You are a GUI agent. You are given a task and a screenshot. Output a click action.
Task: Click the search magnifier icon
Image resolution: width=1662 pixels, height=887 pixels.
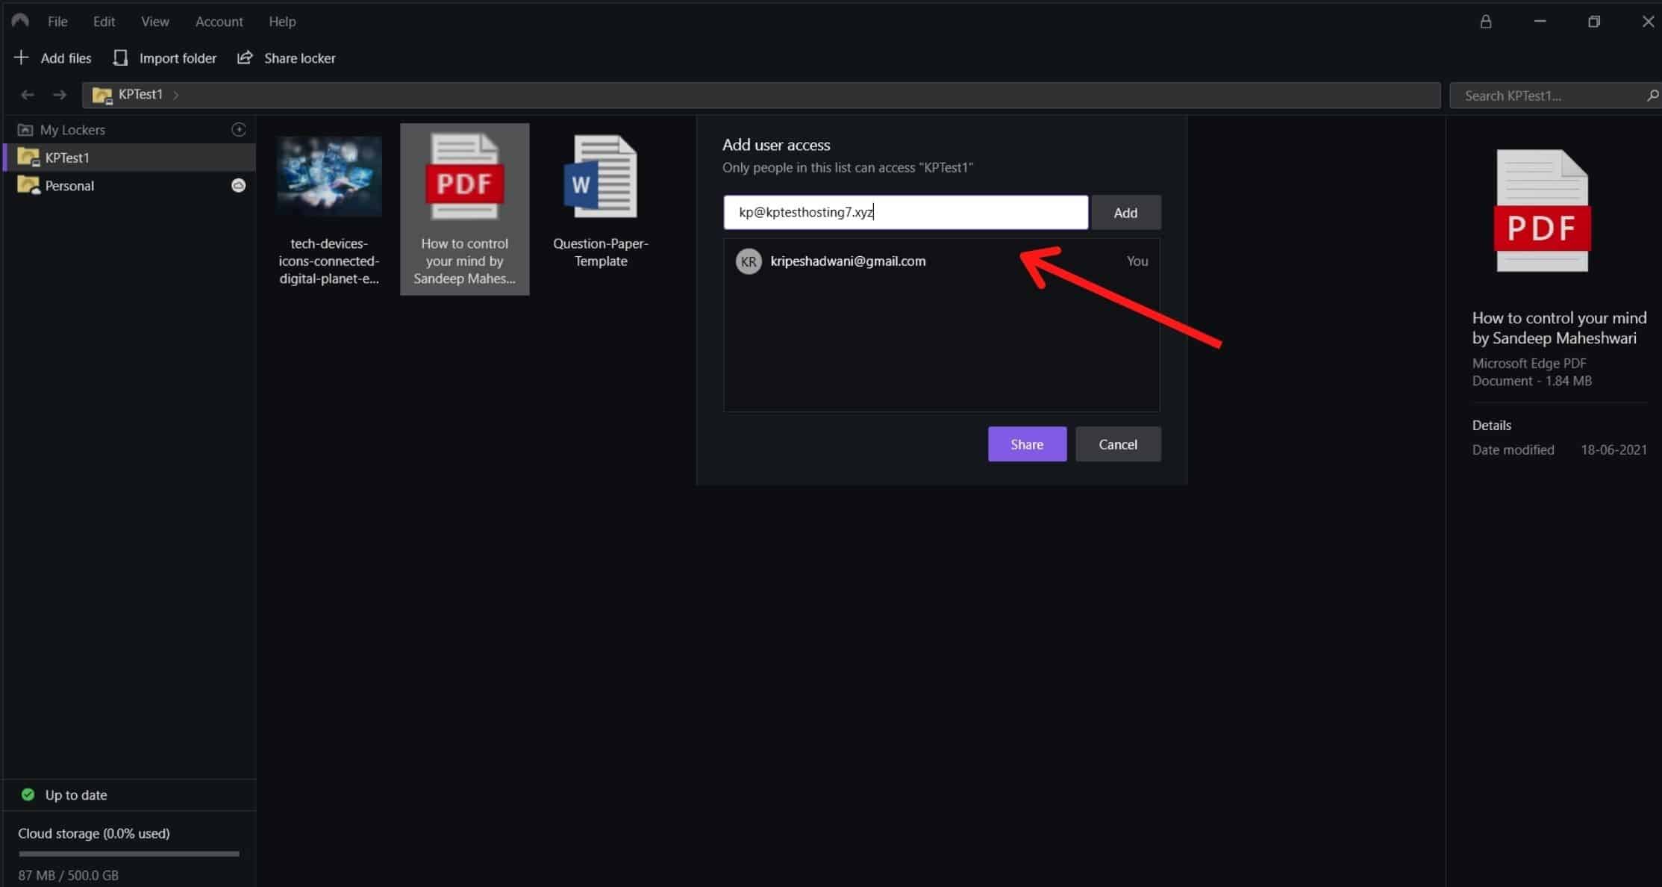point(1652,96)
